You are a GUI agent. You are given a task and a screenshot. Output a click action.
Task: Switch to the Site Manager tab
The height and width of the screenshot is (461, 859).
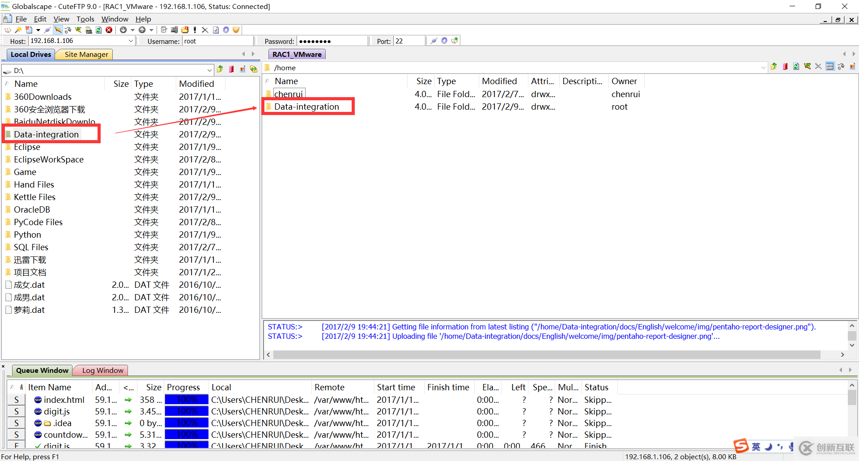86,55
